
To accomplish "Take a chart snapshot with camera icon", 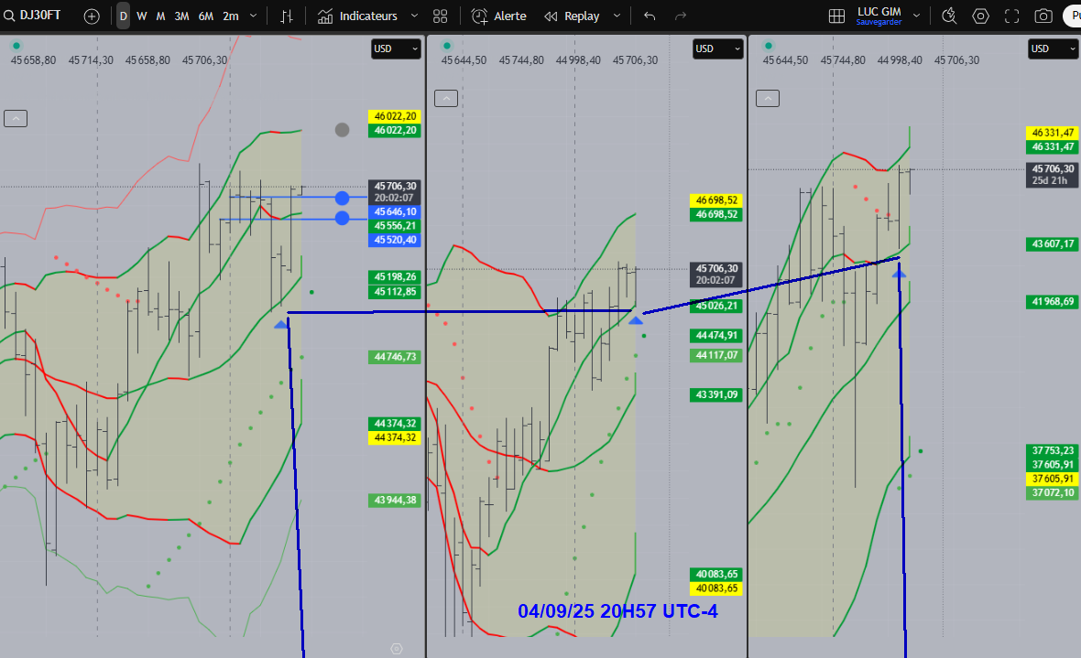I will pos(1043,16).
